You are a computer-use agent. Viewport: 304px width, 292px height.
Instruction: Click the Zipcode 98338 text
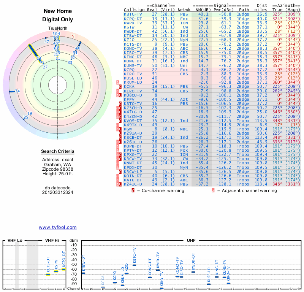[x=58, y=169]
